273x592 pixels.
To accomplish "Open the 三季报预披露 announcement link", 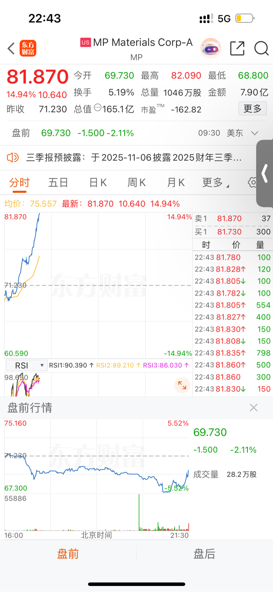I will (x=134, y=157).
